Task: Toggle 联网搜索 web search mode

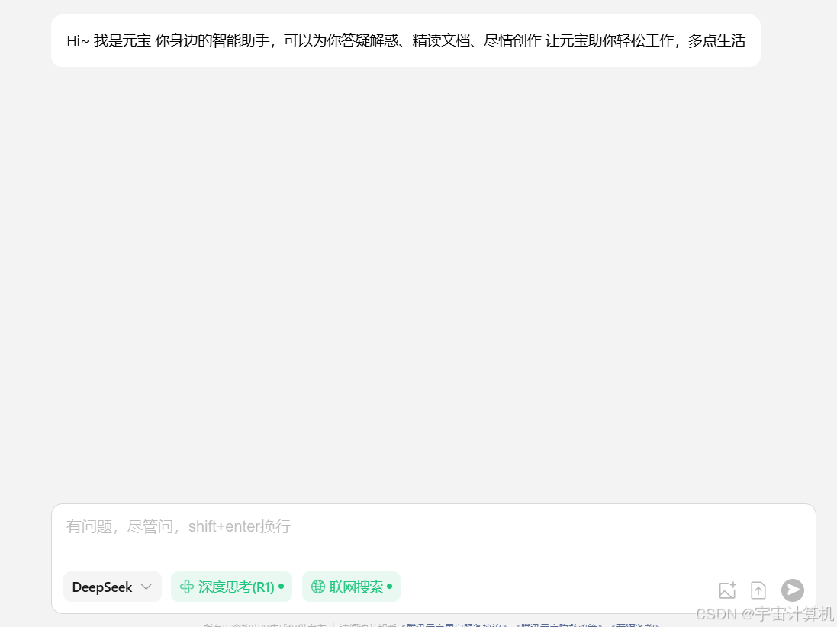Action: point(351,587)
